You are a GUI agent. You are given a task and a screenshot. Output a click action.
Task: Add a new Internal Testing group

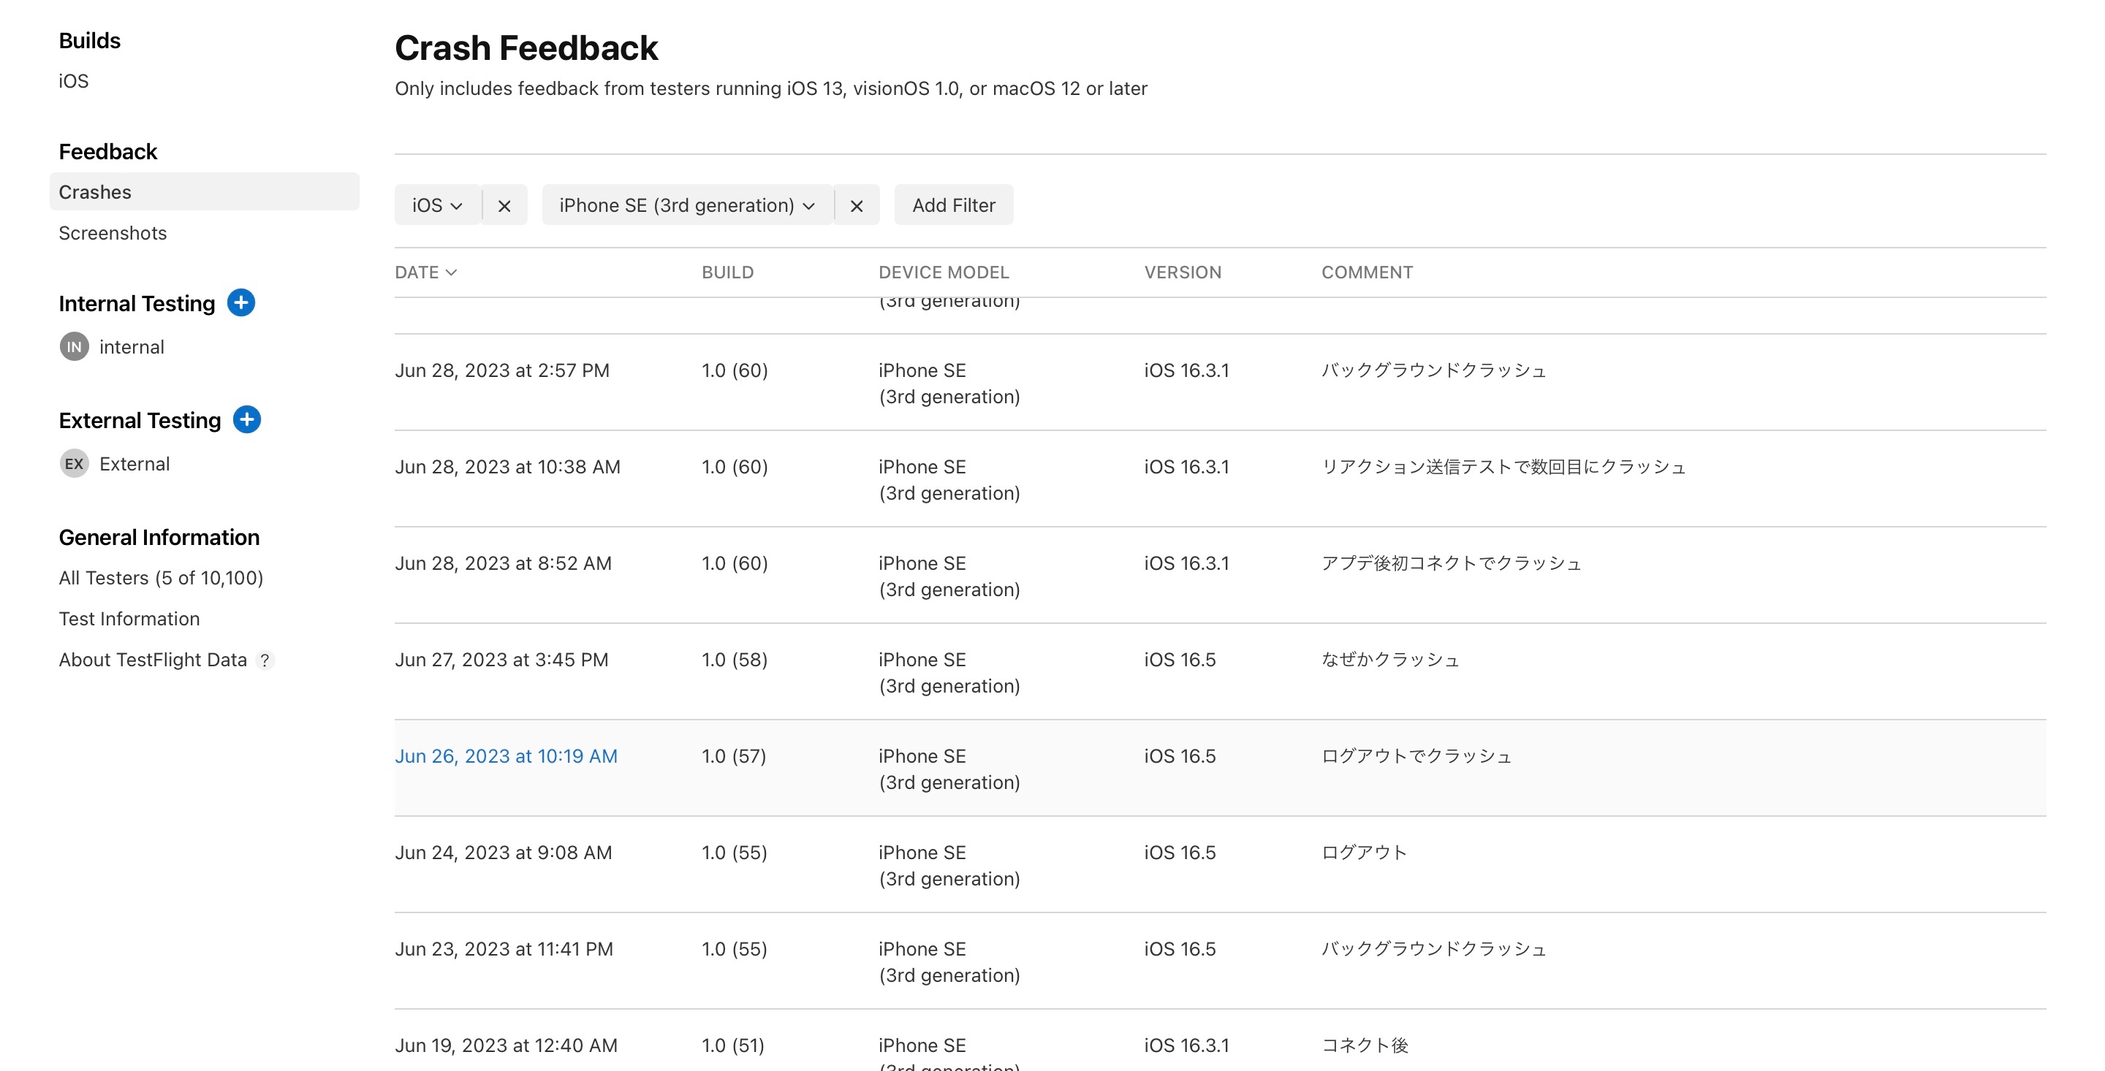pos(241,302)
